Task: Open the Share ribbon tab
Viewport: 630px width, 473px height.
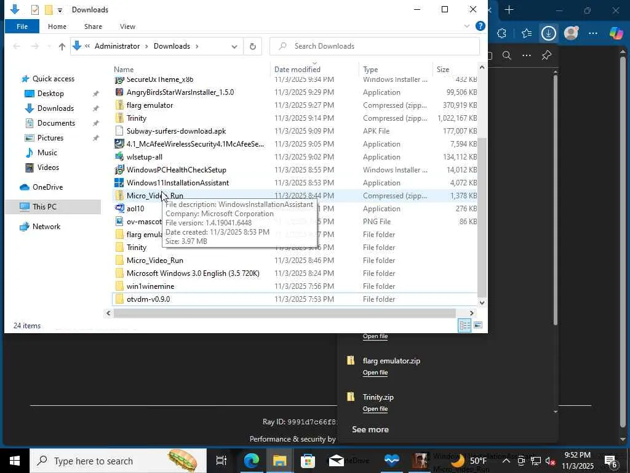Action: coord(93,26)
